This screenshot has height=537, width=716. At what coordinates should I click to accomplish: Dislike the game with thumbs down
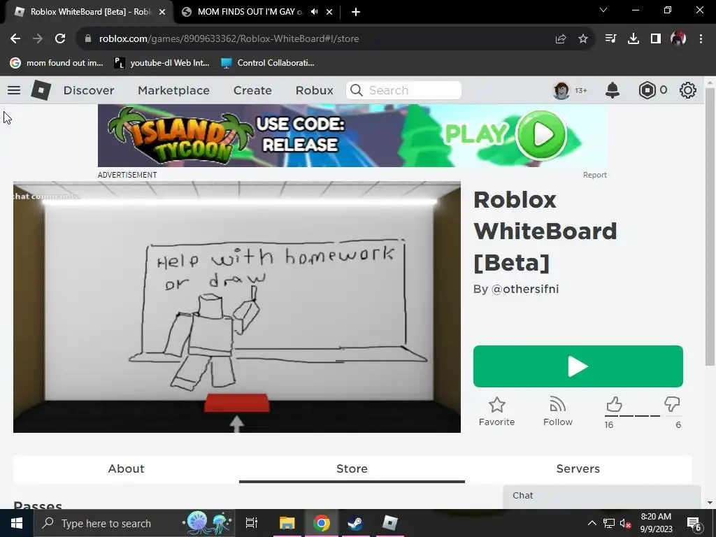pos(672,404)
